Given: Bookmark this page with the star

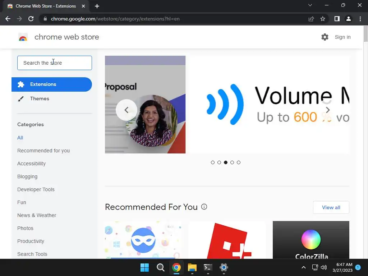Looking at the screenshot, I should (x=323, y=19).
